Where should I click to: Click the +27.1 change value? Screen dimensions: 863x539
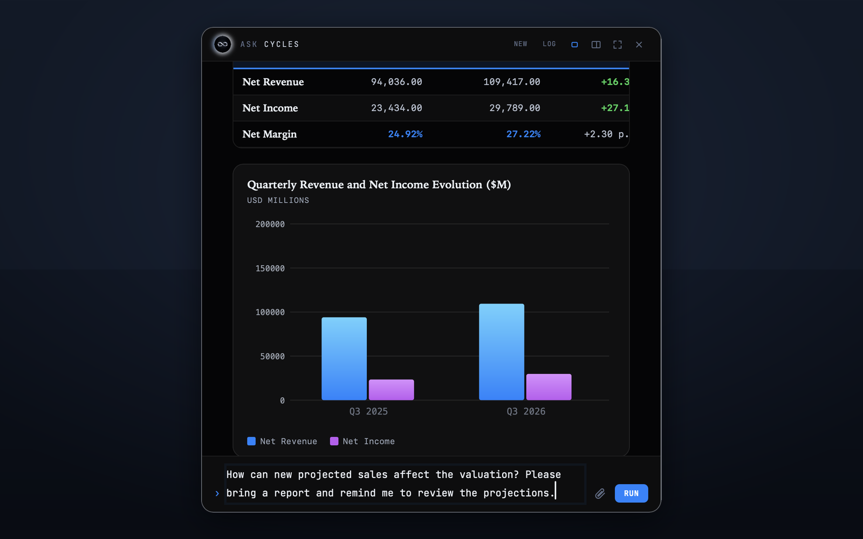pos(615,108)
